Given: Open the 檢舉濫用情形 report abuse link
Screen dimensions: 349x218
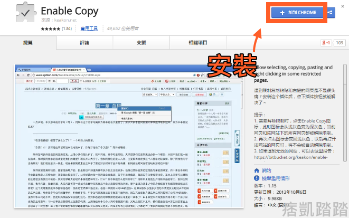Looking at the screenshot, I should click(x=276, y=178).
